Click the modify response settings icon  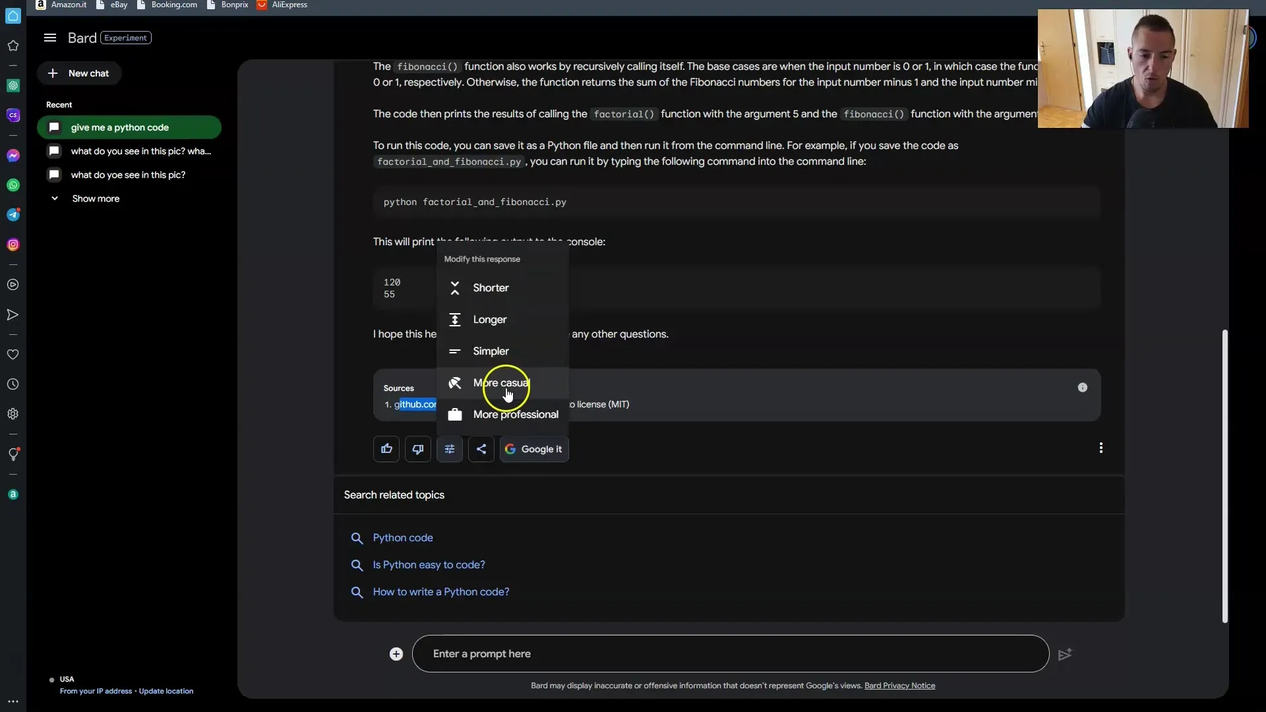click(450, 448)
